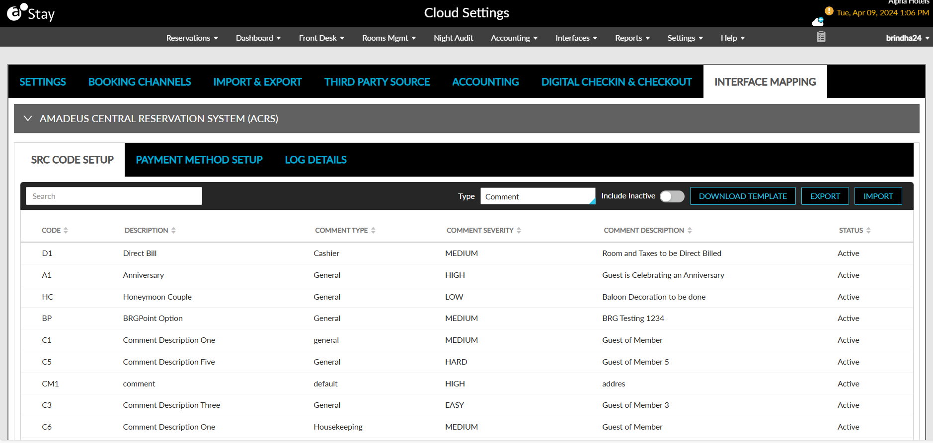The width and height of the screenshot is (933, 443).
Task: Sort by Code column arrows
Action: click(66, 230)
